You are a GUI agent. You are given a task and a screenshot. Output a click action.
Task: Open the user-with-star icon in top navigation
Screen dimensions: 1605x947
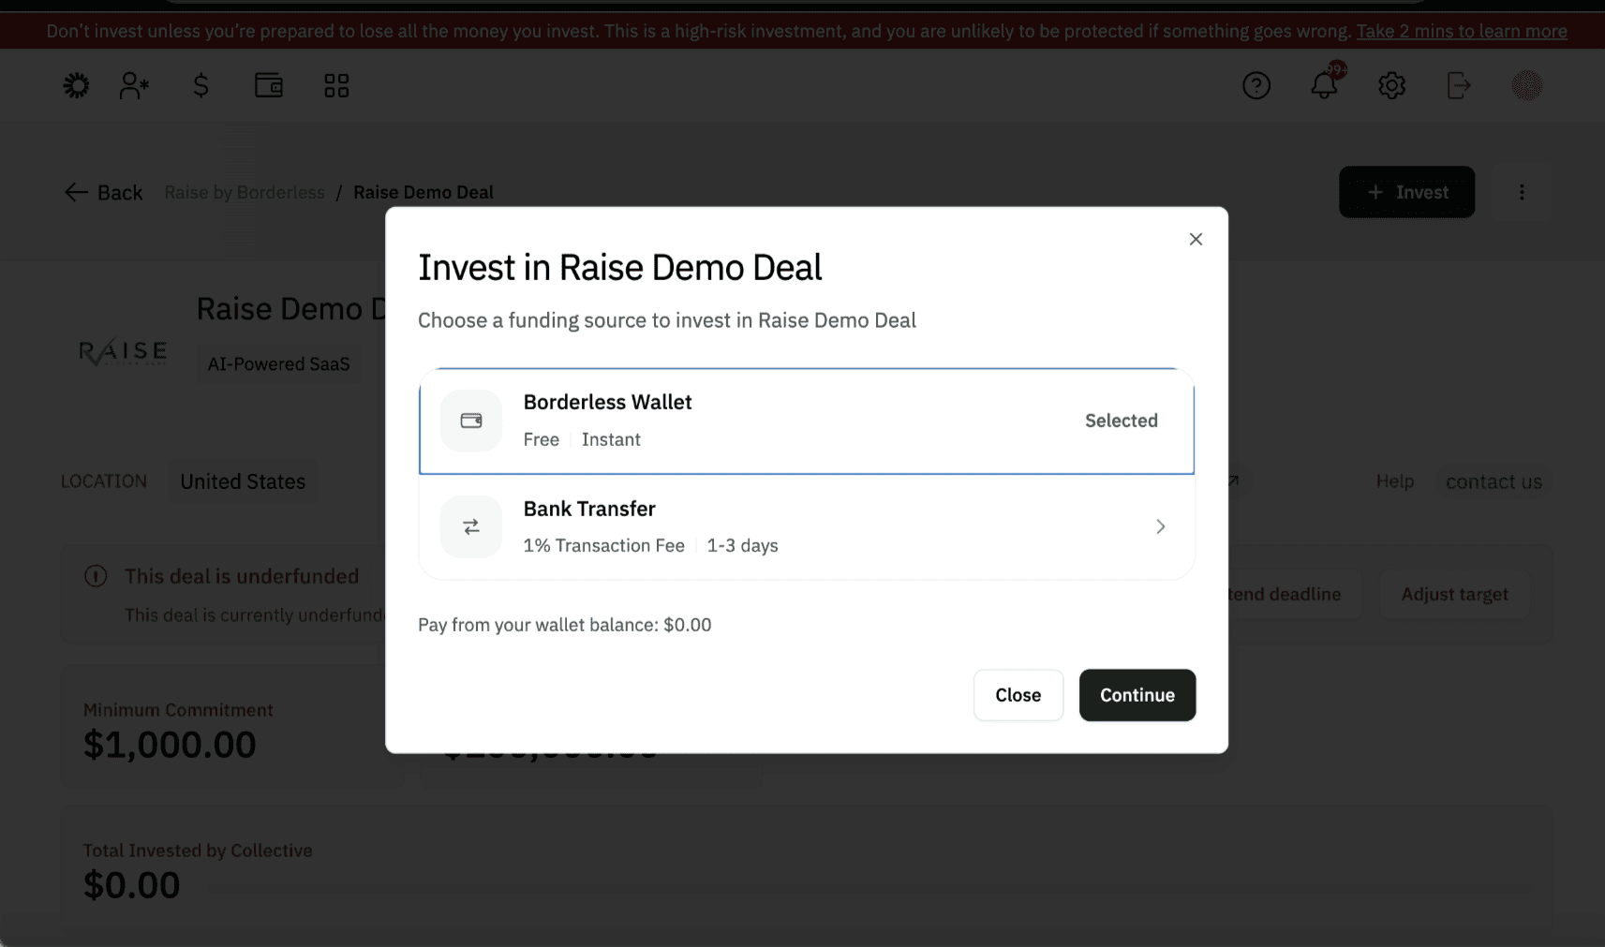[134, 86]
